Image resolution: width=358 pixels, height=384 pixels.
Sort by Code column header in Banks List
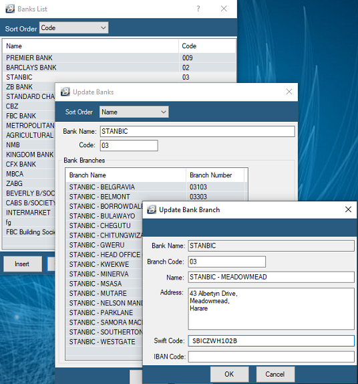point(207,46)
